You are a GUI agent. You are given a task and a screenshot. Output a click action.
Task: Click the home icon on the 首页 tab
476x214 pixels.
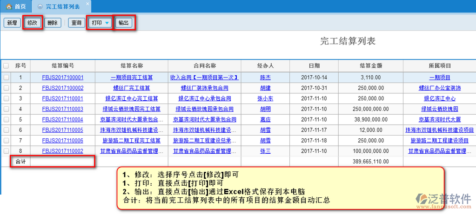tap(8, 7)
